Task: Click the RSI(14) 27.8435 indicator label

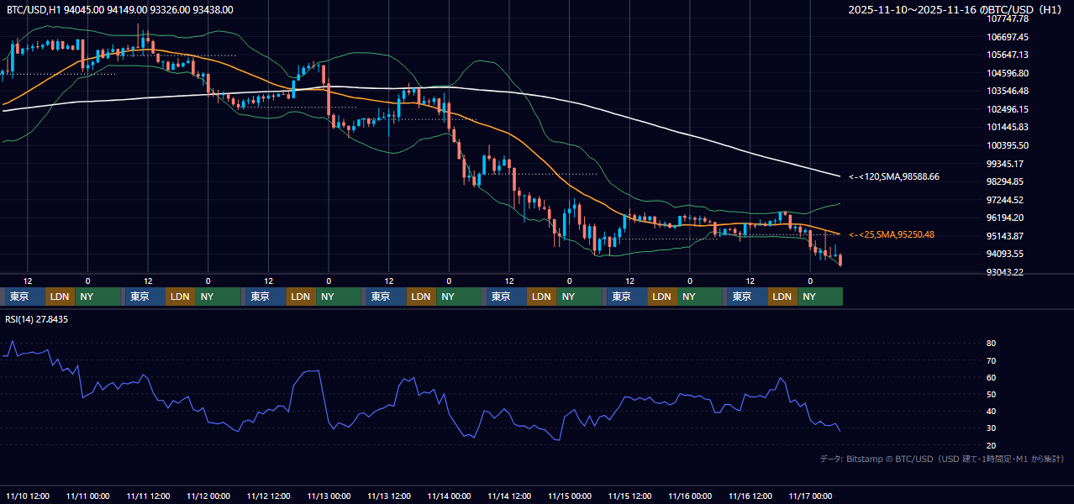Action: tap(37, 319)
